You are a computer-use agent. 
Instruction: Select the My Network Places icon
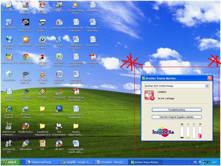coord(9,42)
